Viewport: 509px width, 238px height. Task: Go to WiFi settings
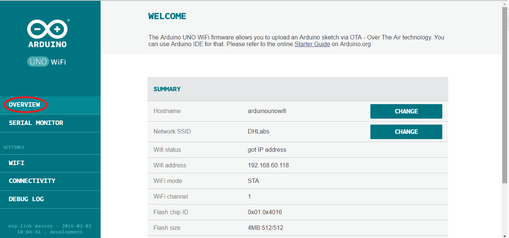click(17, 163)
